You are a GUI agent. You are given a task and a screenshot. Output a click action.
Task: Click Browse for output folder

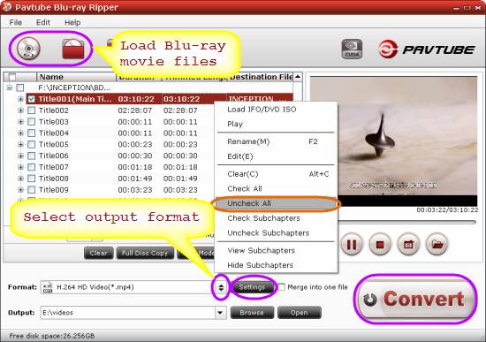[x=252, y=313]
